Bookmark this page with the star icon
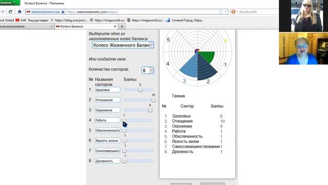Image resolution: width=328 pixels, height=185 pixels. 221,12
